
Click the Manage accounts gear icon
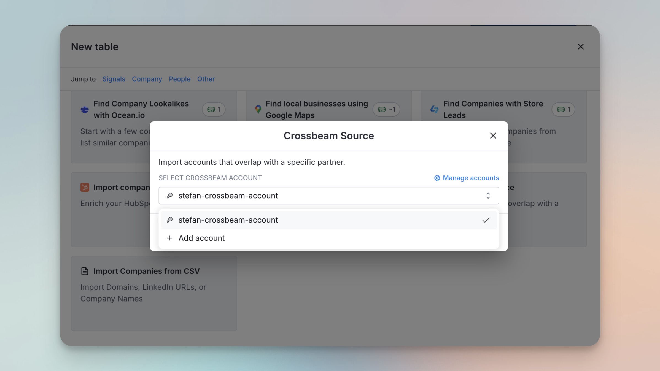(x=437, y=178)
